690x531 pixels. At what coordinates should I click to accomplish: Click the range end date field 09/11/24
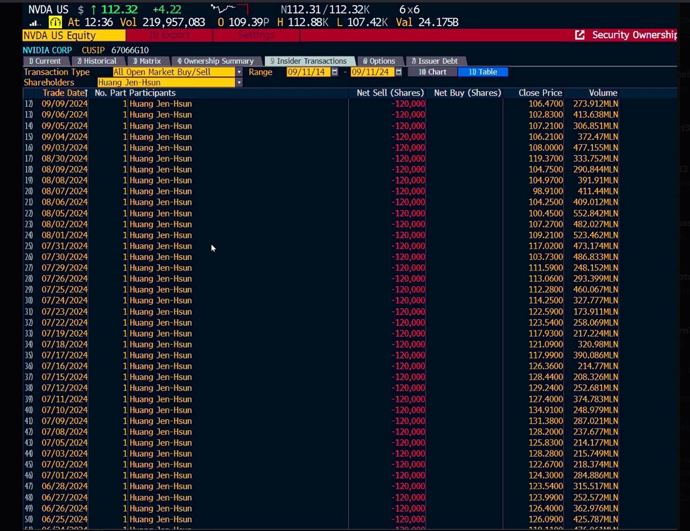[x=372, y=72]
